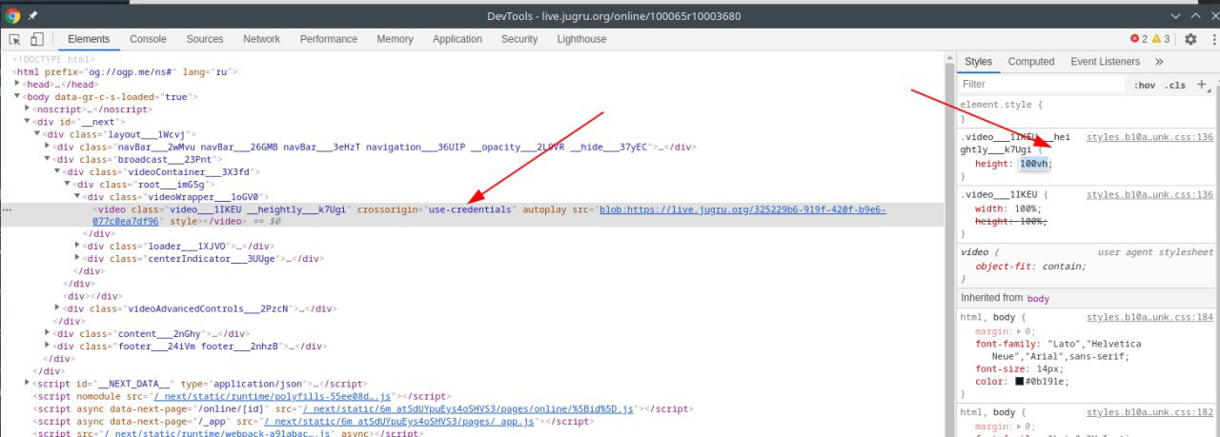Select the 100vh height value

pos(1034,164)
